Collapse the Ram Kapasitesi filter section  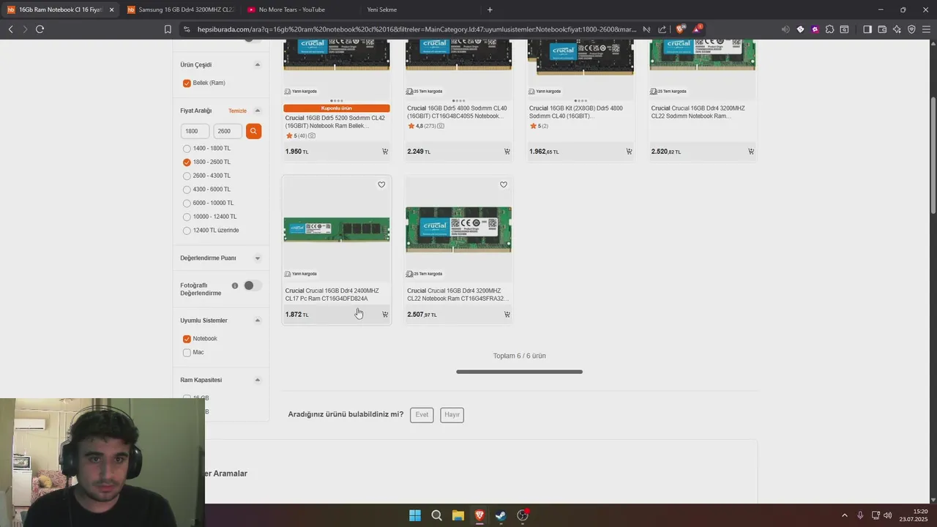(x=257, y=380)
